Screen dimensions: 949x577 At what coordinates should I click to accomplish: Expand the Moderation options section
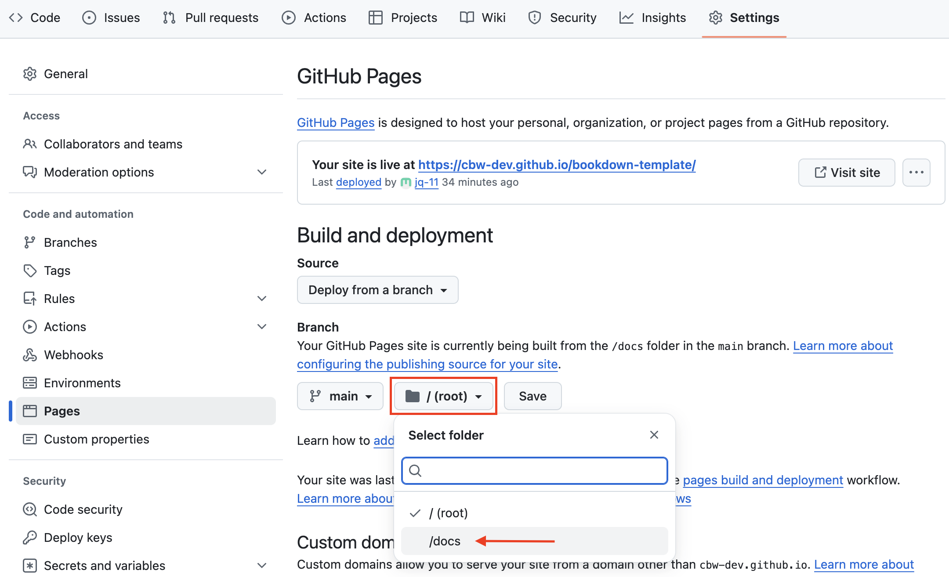click(x=262, y=172)
